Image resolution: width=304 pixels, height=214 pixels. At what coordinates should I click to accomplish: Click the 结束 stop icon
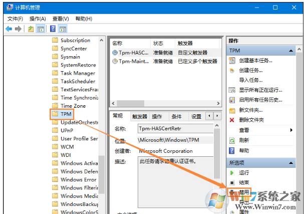(232, 182)
